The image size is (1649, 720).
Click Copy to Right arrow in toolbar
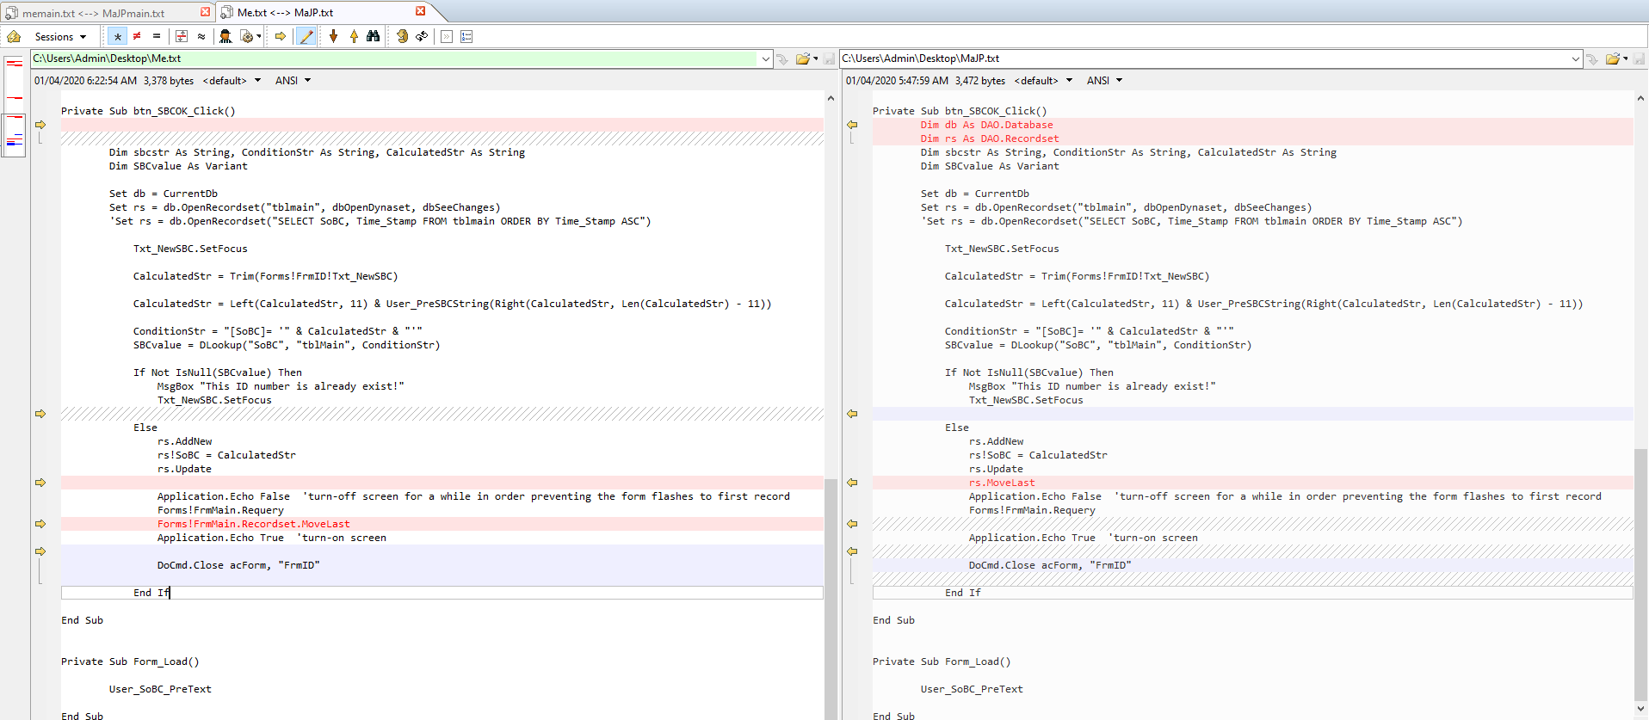click(x=281, y=36)
